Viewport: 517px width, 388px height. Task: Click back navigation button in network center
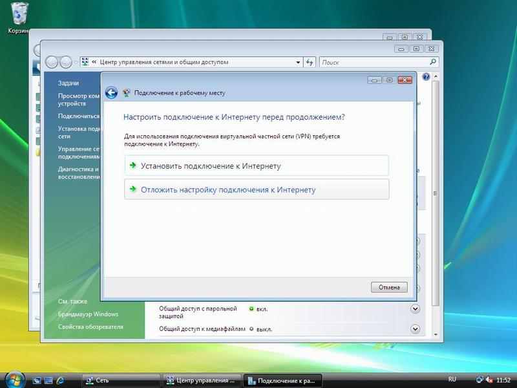52,62
